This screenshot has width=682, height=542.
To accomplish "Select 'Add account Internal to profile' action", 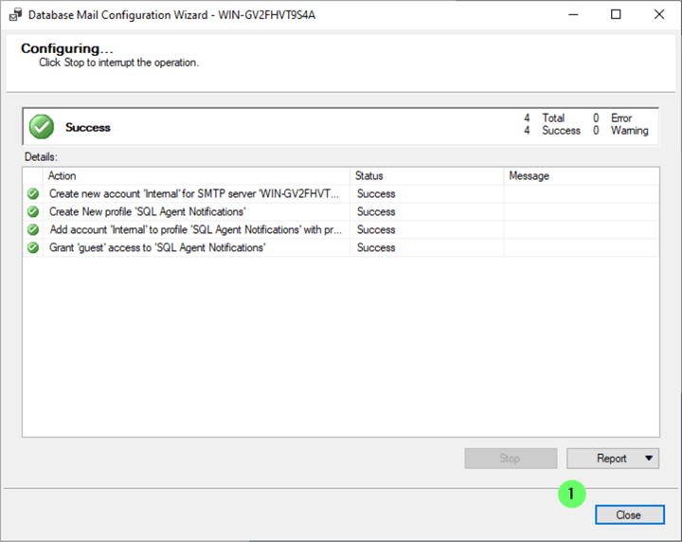I will (x=196, y=229).
